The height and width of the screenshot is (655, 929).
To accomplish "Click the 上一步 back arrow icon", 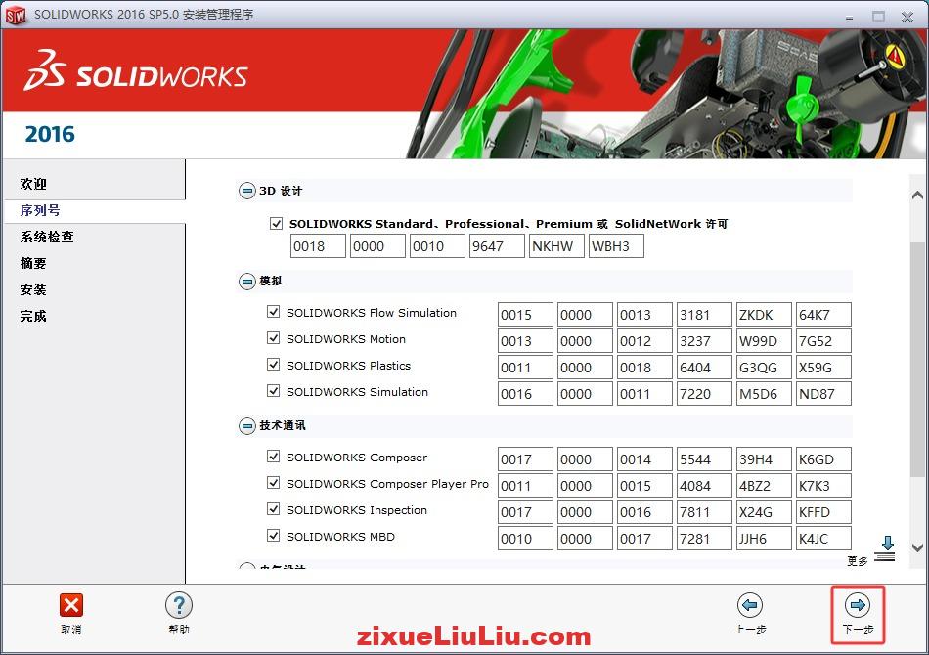I will tap(752, 604).
